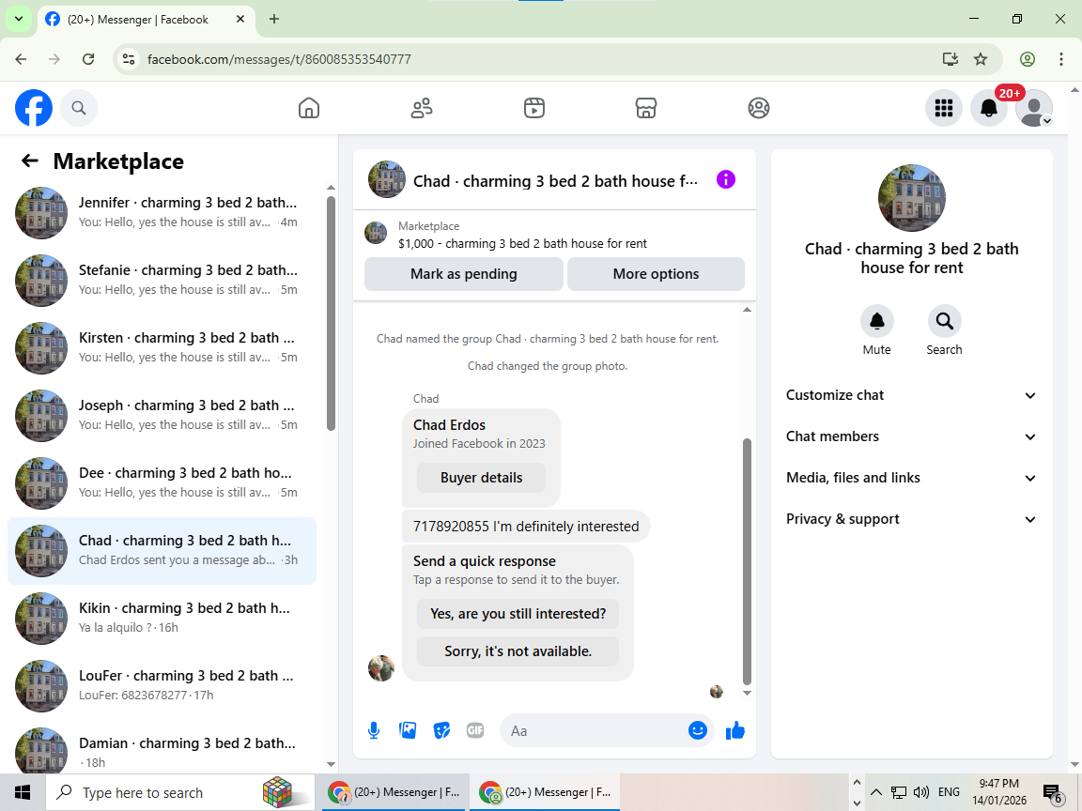
Task: Open the Marketplace storefront icon
Action: click(646, 108)
